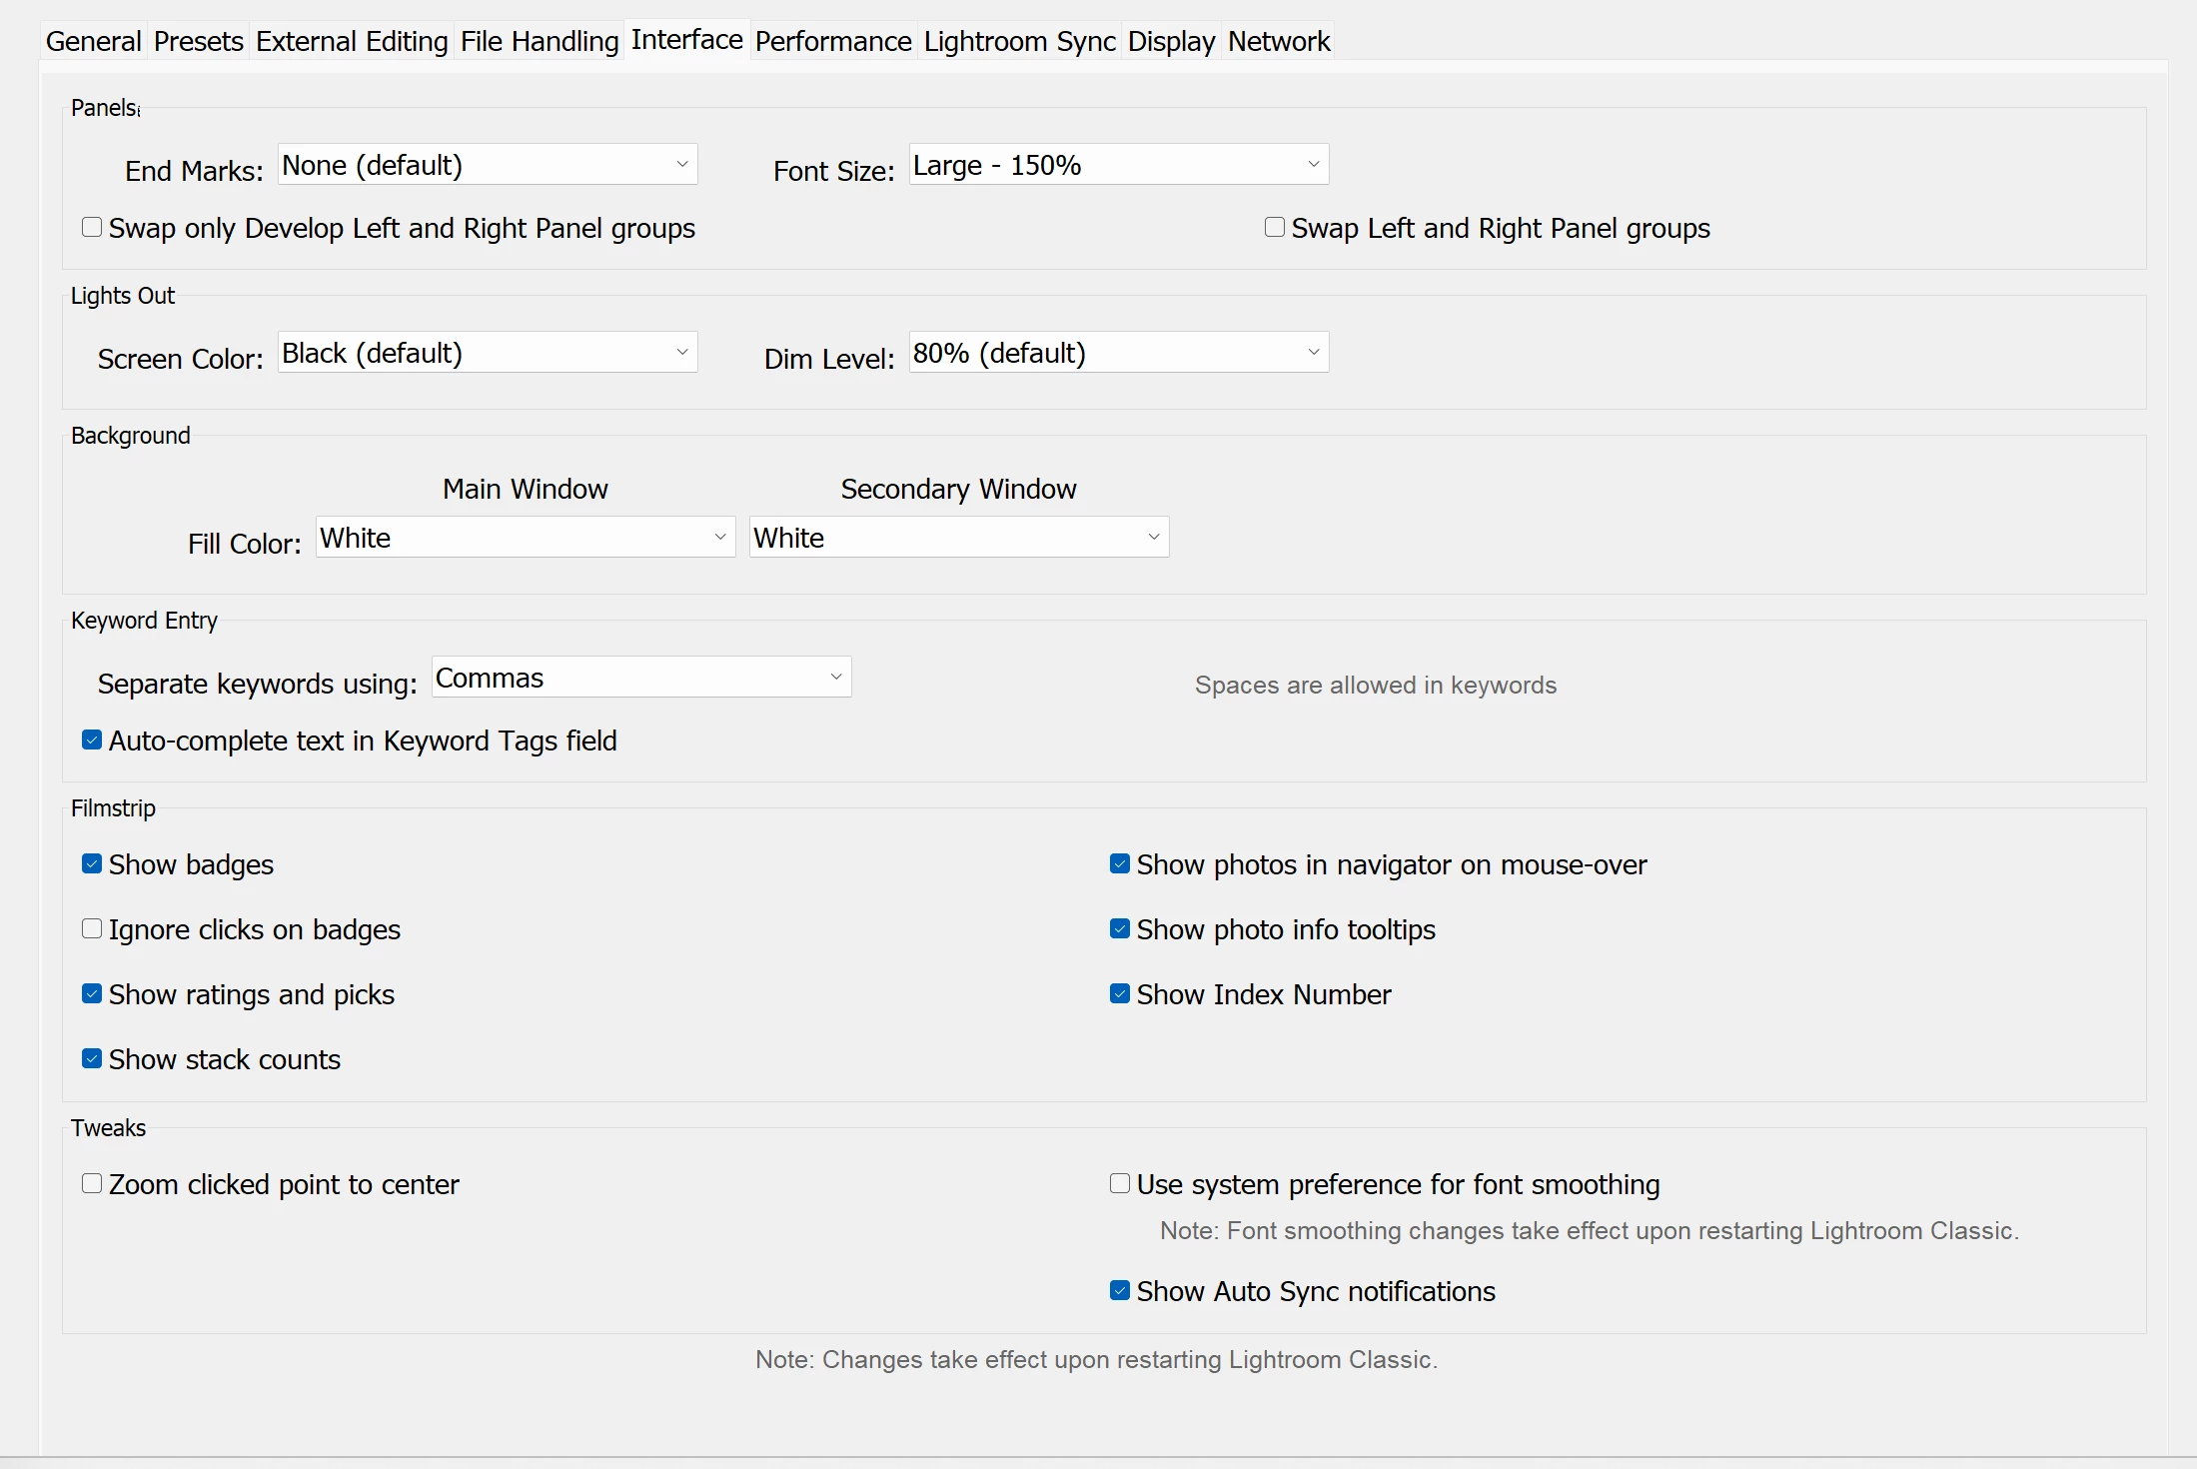Open Secondary Window Fill Color dropdown
The height and width of the screenshot is (1469, 2197).
click(x=958, y=538)
